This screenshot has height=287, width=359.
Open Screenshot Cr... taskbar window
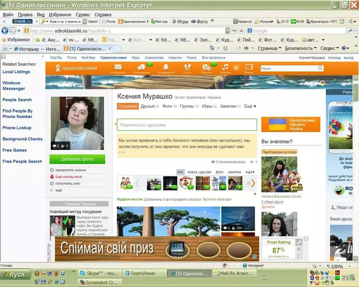[x=100, y=283]
